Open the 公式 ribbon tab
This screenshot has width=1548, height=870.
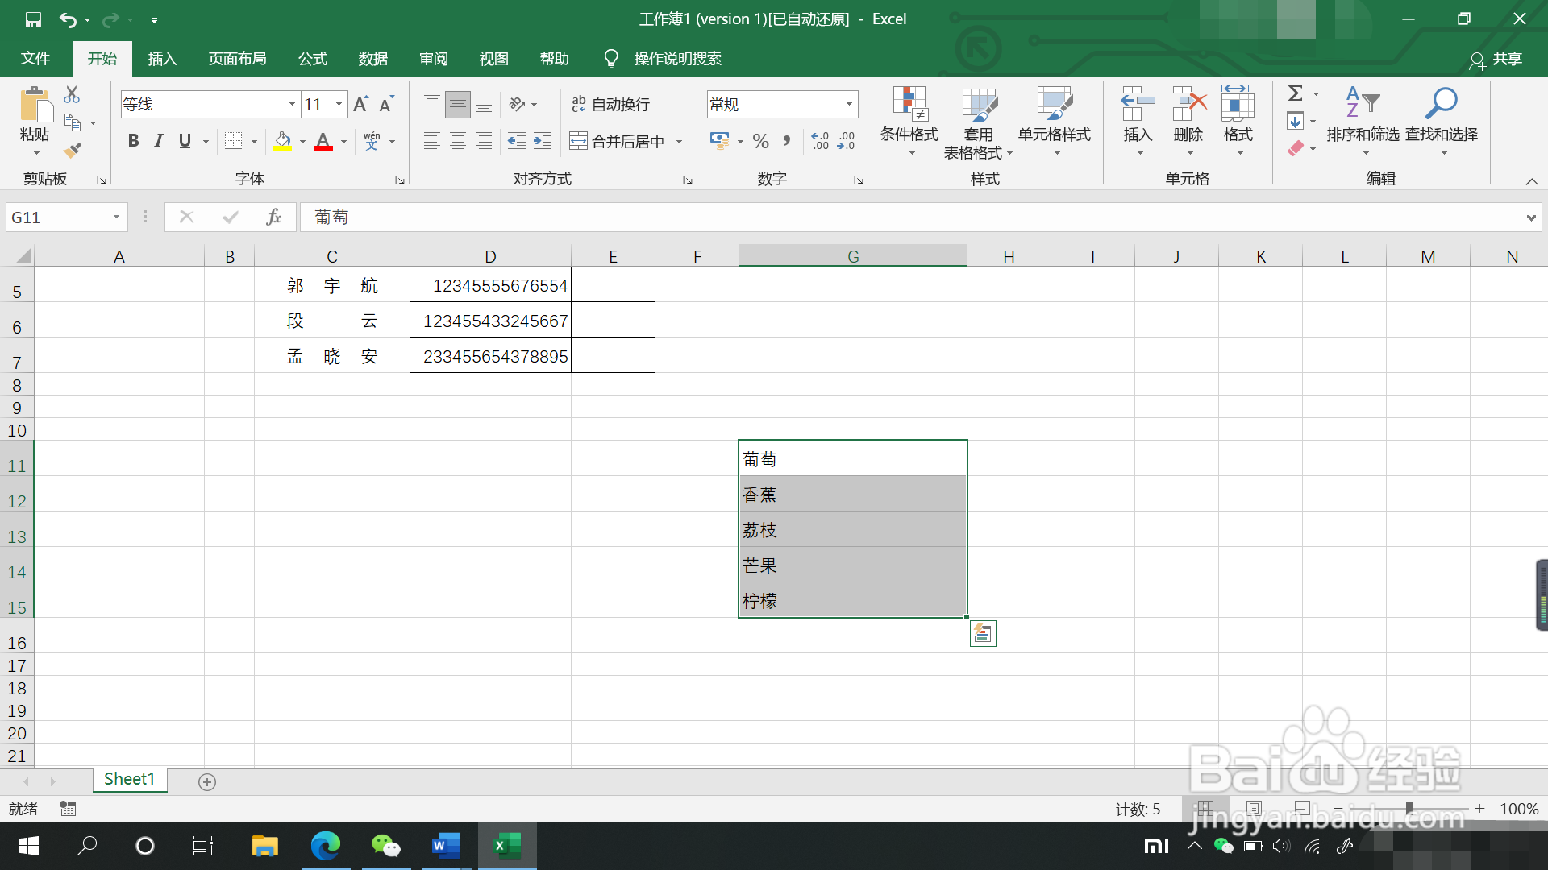tap(313, 59)
